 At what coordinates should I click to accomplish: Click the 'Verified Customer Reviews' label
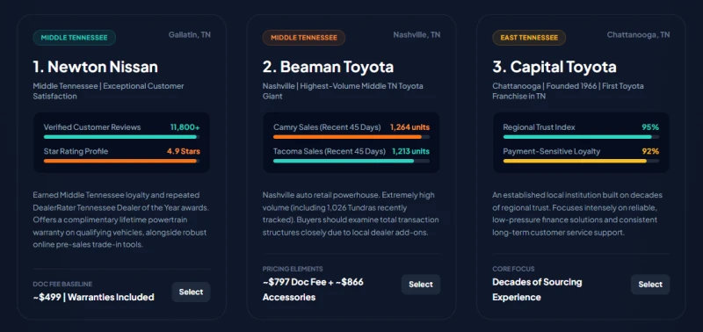92,127
